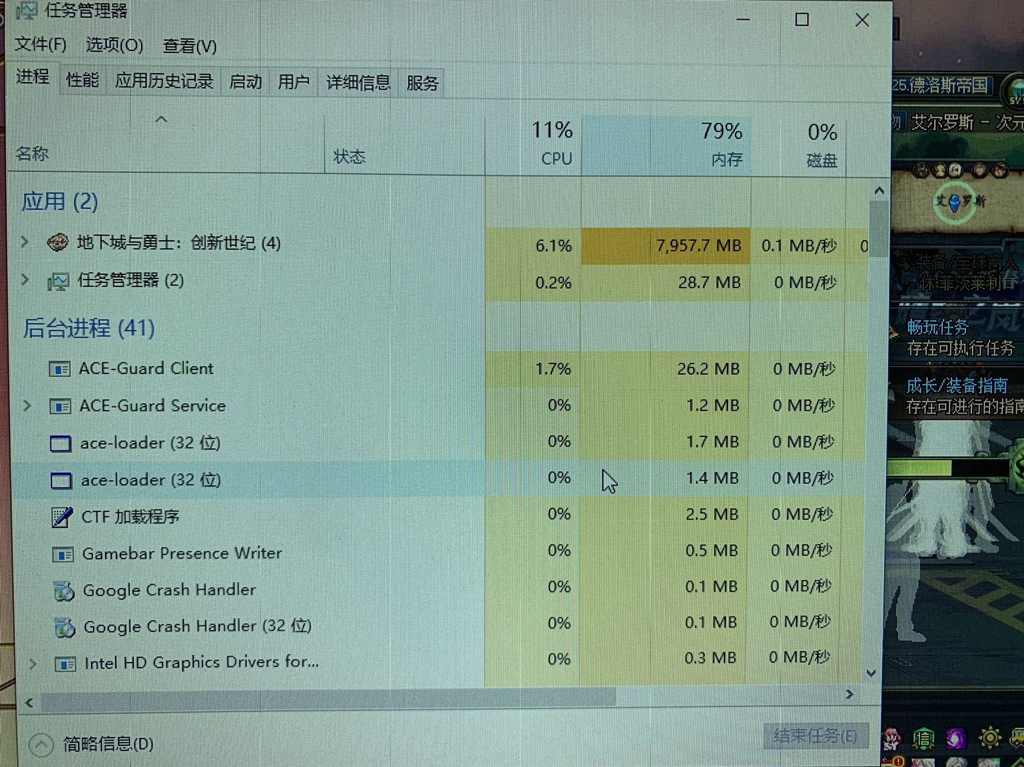Click the Gamebar Presence Writer icon
Screen dimensions: 1024x767
coord(63,554)
